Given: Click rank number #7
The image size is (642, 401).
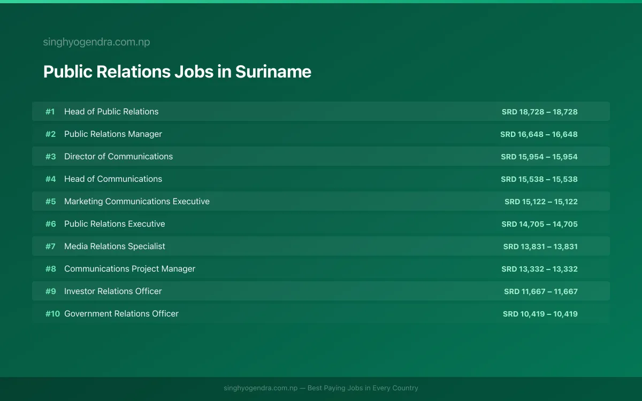Looking at the screenshot, I should [x=50, y=246].
